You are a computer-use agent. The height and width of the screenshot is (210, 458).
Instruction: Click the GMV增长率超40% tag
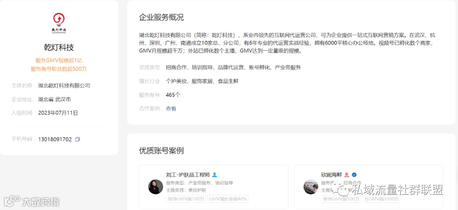coord(228,199)
